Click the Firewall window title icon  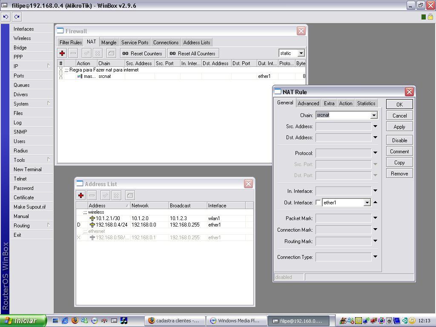click(60, 31)
